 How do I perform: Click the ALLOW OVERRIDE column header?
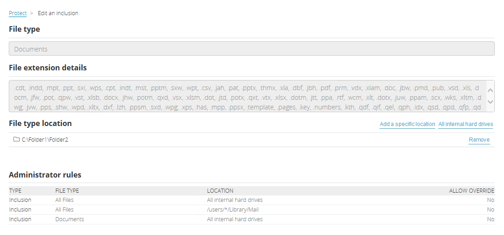(472, 191)
